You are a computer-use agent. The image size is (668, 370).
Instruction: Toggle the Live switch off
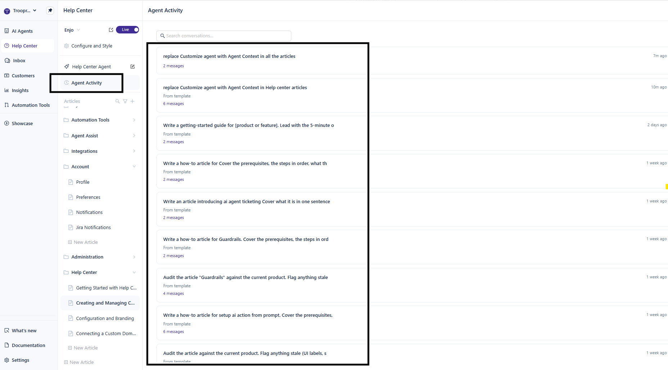click(127, 30)
